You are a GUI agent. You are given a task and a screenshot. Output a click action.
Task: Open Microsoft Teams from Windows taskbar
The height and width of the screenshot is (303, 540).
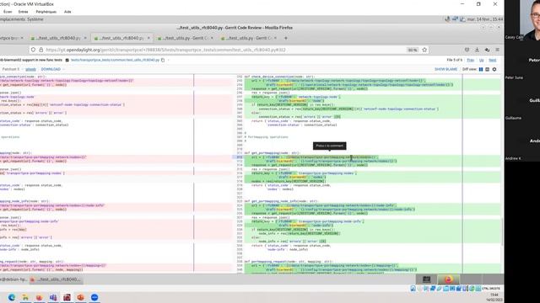coord(52,297)
